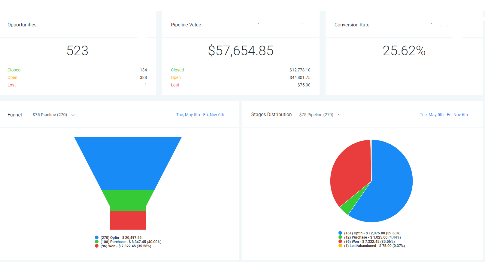Toggle the red Won dot in funnel legend
This screenshot has width=488, height=262.
click(x=97, y=246)
